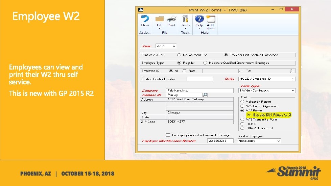Click the Address ID label
This screenshot has width=331, height=186.
151,95
